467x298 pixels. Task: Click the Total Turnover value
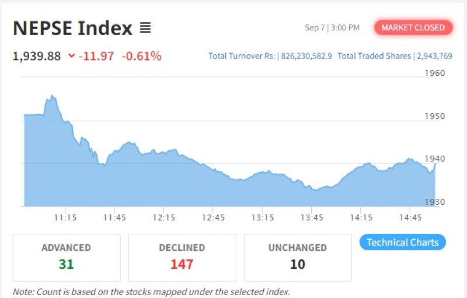click(x=306, y=56)
